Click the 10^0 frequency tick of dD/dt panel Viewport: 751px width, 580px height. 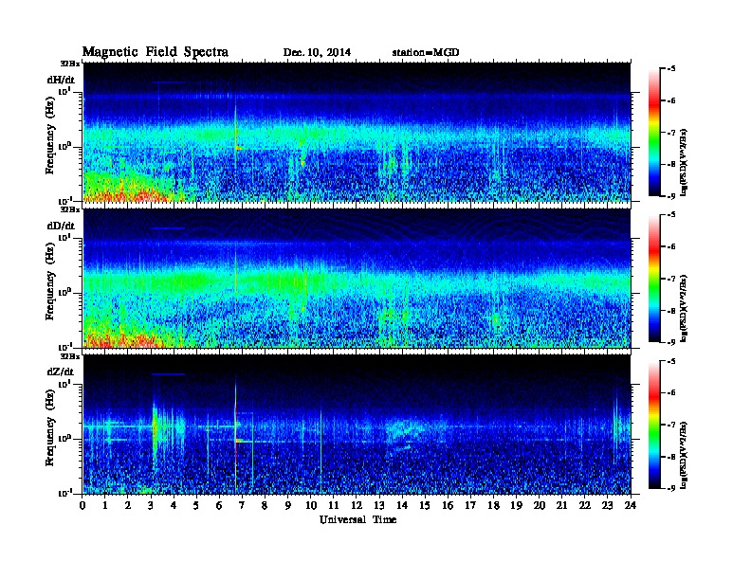point(64,292)
